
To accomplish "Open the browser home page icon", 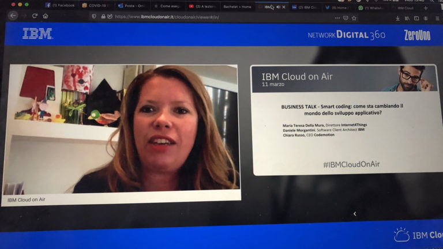I will [x=45, y=16].
